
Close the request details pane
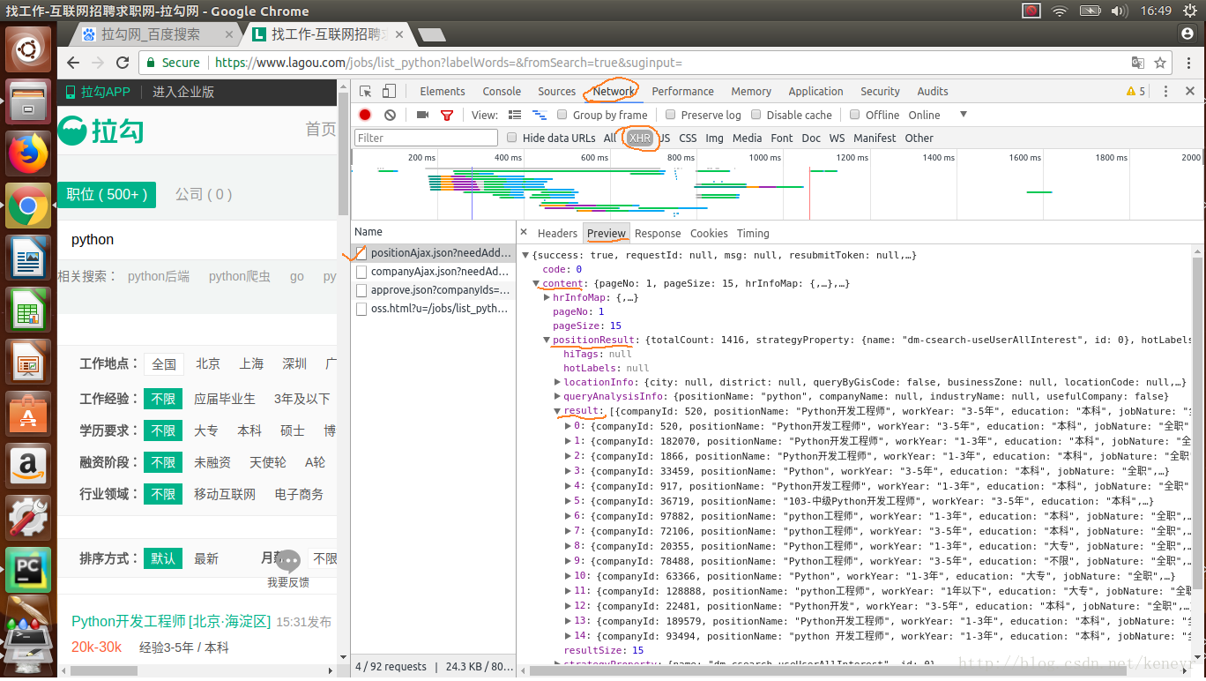(x=524, y=233)
